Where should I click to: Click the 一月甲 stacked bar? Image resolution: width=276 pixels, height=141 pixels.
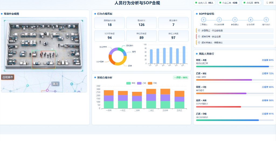[109, 99]
